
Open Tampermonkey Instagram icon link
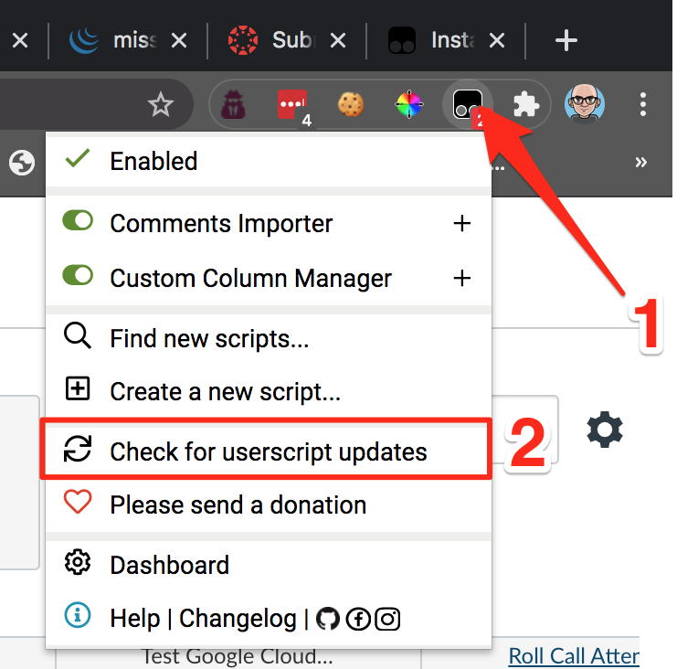pyautogui.click(x=388, y=619)
